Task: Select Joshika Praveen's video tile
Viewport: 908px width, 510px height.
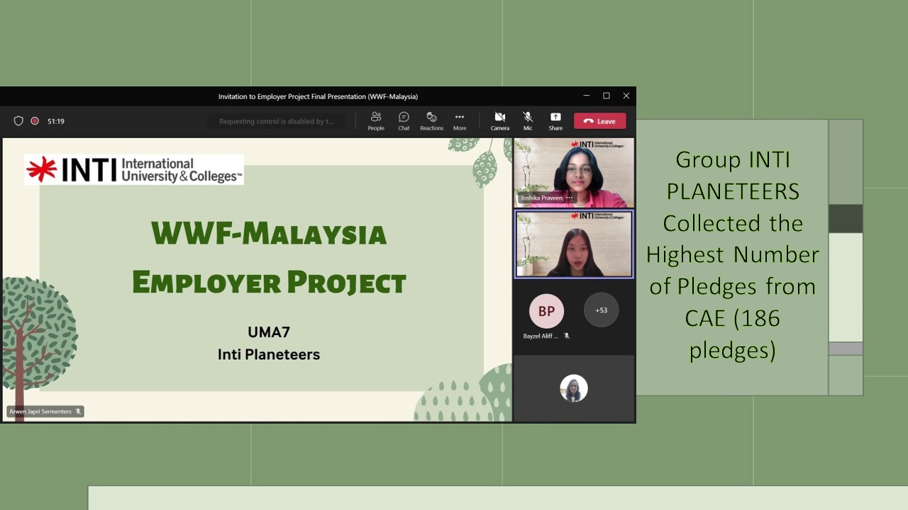Action: tap(574, 172)
